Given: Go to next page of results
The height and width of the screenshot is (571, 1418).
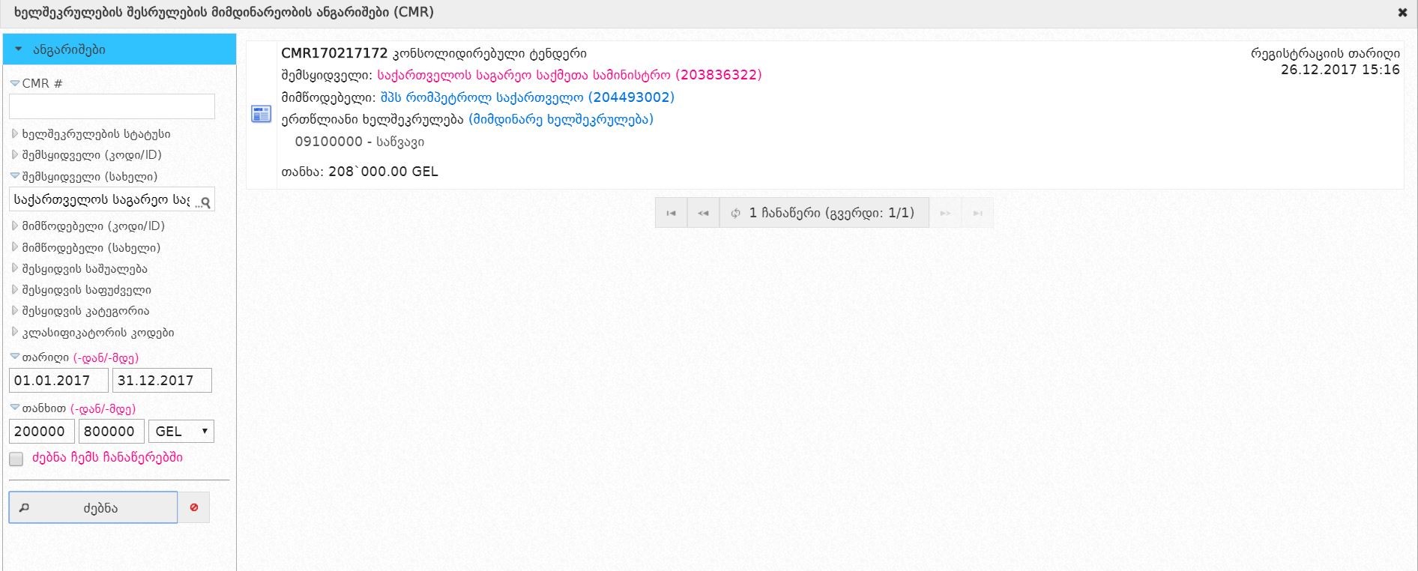Looking at the screenshot, I should tap(945, 214).
